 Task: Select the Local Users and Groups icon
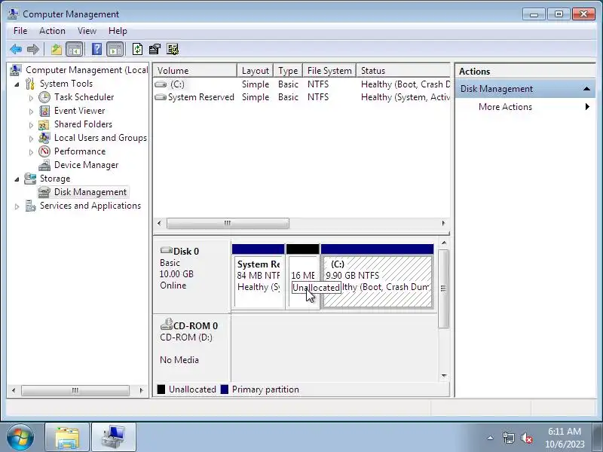[x=44, y=138]
